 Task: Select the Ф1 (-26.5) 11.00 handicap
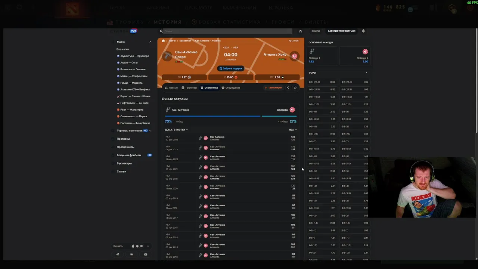322,82
